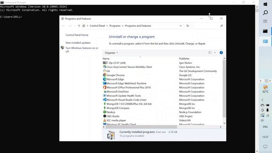Select the Microsoft Edge WebView2 Runtime icon

(x=105, y=83)
